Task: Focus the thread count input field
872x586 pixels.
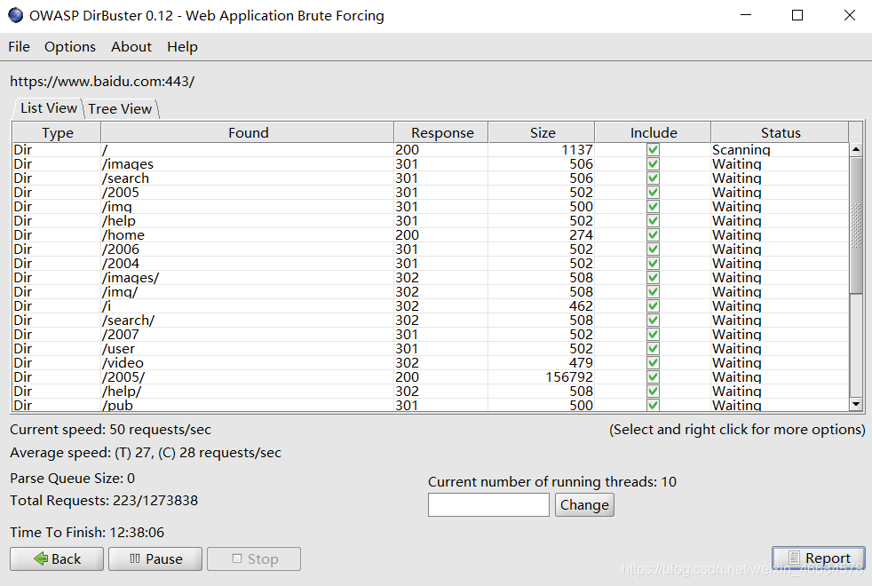Action: (x=488, y=505)
